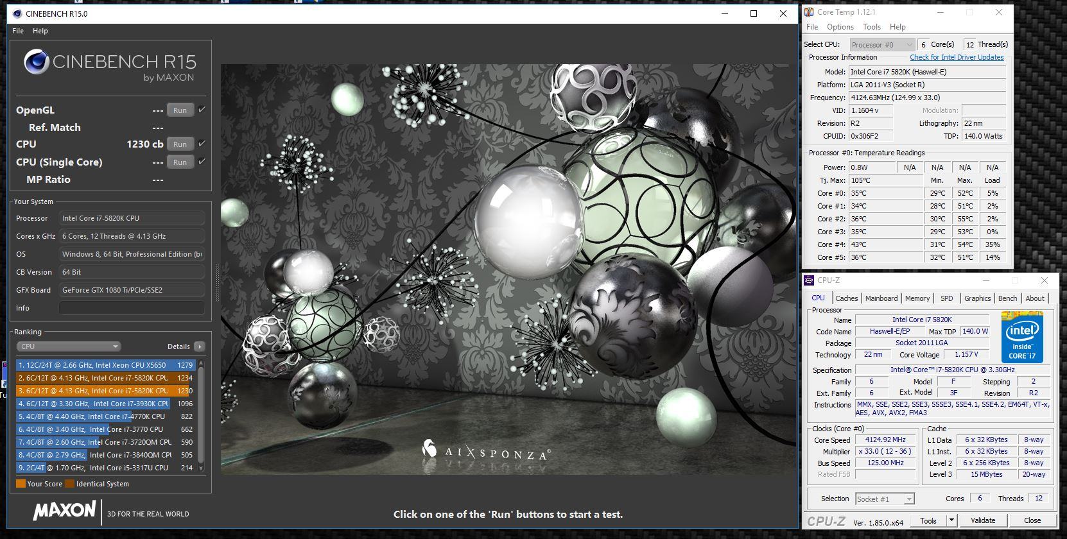1067x539 pixels.
Task: Toggle the CPU (Single Core) test checkbox
Action: coord(202,162)
